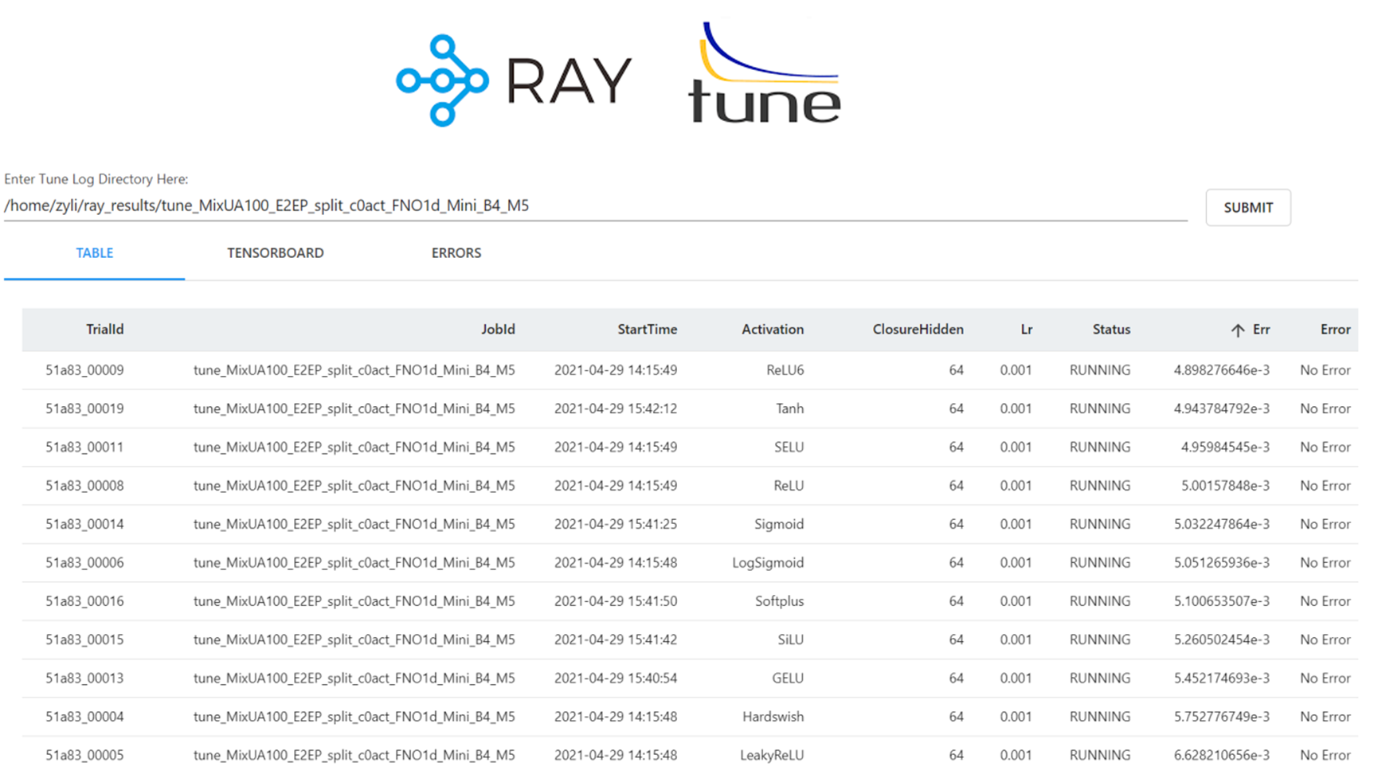Screen dimensions: 1374x782
Task: Select trial ID 51a83_00009
Action: click(x=84, y=370)
